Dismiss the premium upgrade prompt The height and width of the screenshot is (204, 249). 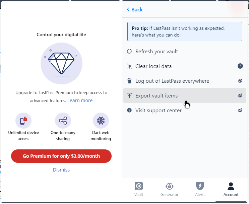point(61,170)
